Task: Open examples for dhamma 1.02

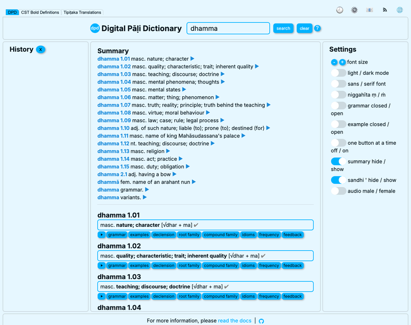Action: coord(139,265)
